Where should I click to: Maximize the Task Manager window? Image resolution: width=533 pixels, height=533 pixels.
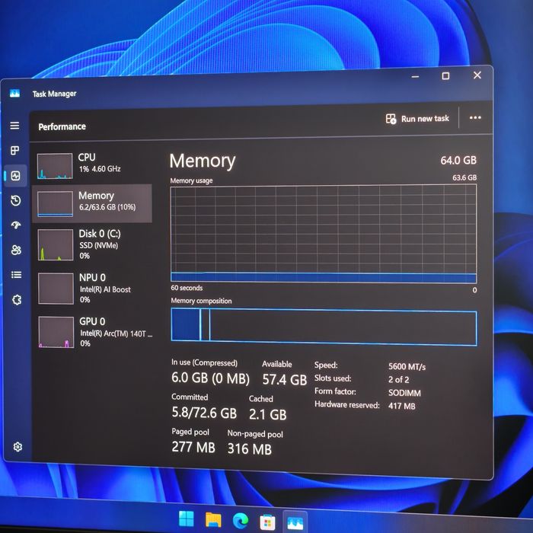pos(445,76)
